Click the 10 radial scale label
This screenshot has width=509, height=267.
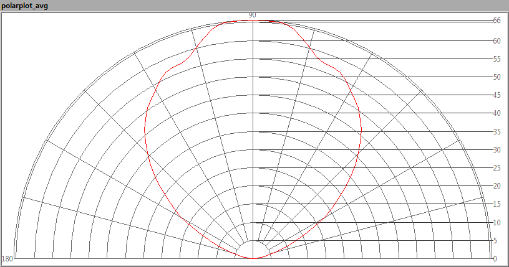click(497, 223)
